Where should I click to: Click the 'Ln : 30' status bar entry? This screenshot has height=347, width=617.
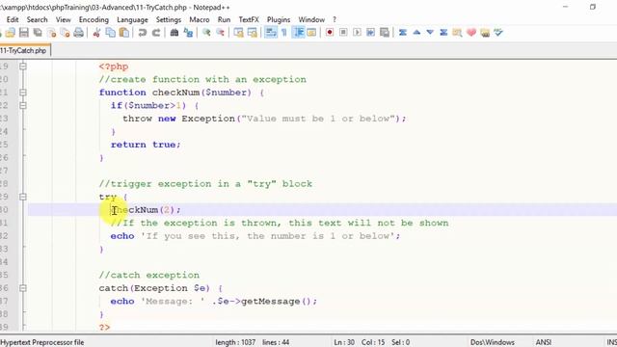pos(344,342)
